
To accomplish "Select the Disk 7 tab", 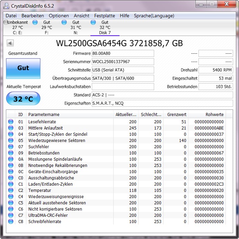I will coord(105,27).
